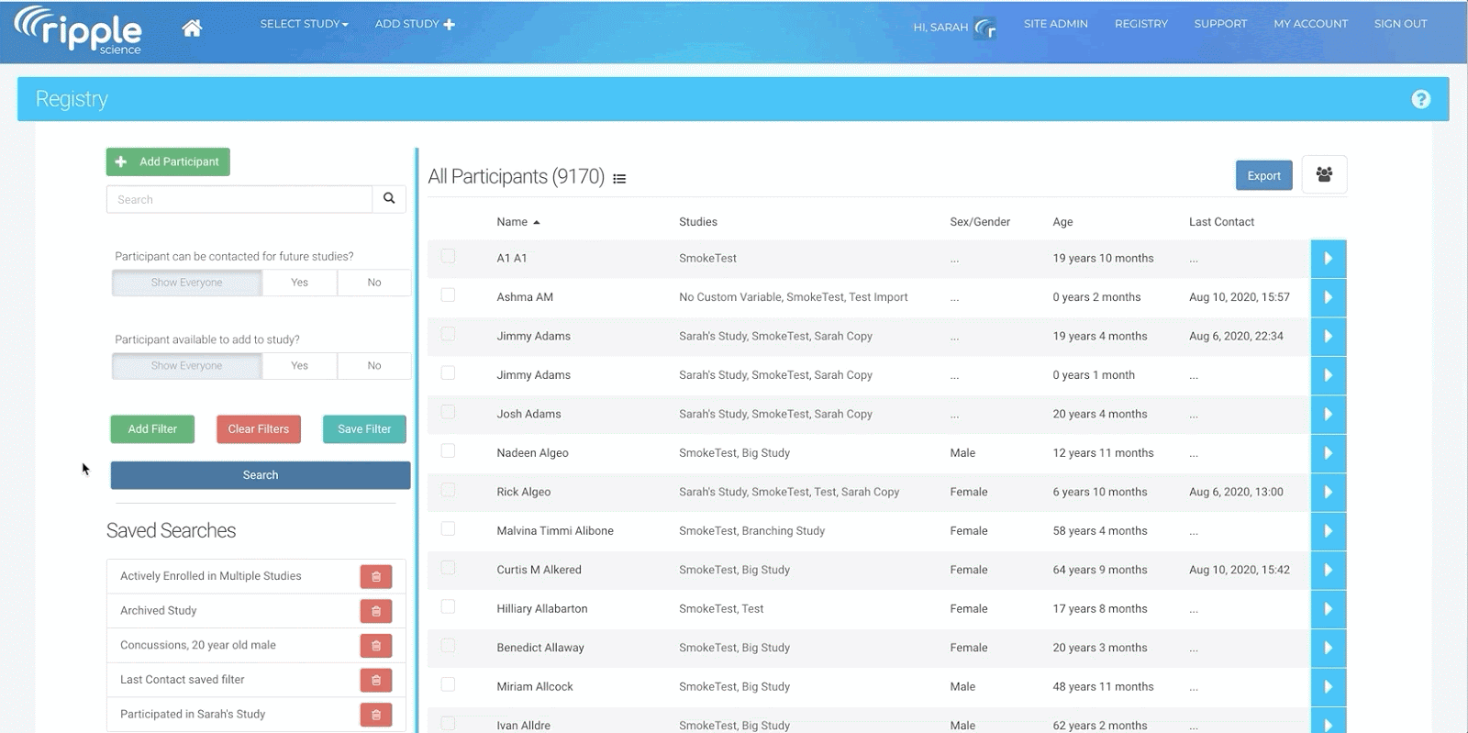Select checkbox for Nadeen Algeo
1468x733 pixels.
[448, 451]
